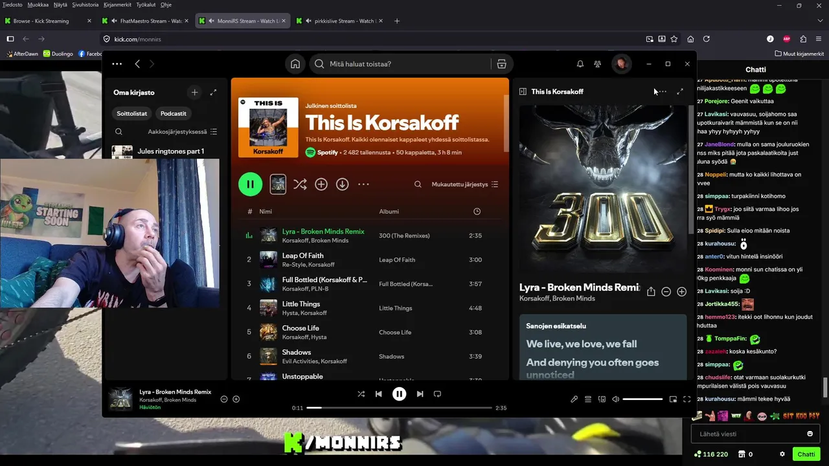
Task: Open lyrics microphone icon in player bar
Action: point(574,399)
